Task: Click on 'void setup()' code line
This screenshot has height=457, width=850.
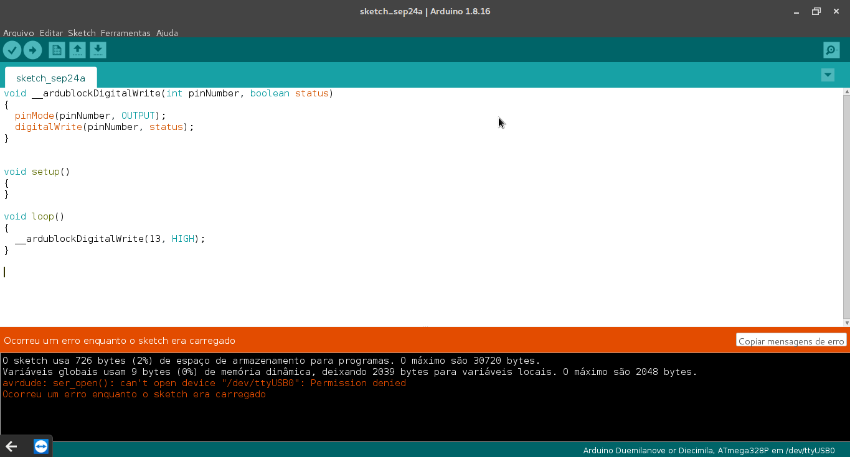Action: [37, 172]
